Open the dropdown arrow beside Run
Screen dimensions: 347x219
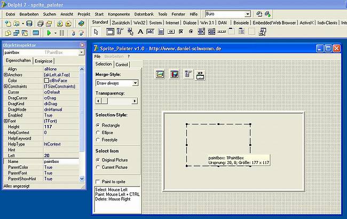click(x=56, y=33)
